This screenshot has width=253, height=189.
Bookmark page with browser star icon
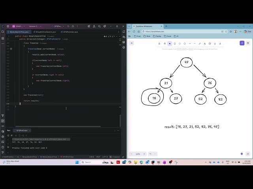(x=226, y=31)
